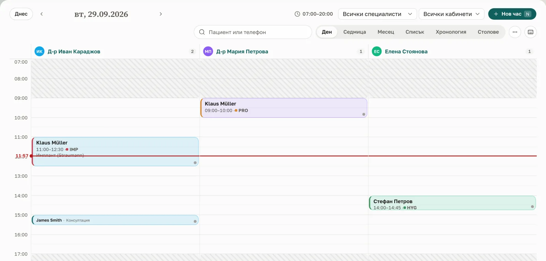Go to the next day arrow
This screenshot has width=546, height=261.
161,14
